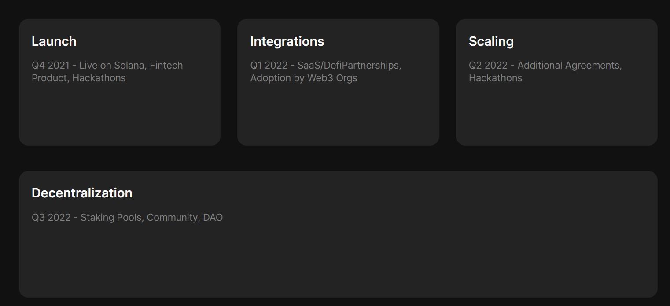Click the "Additional Agreements" text
Viewport: 670px width, 306px height.
569,66
